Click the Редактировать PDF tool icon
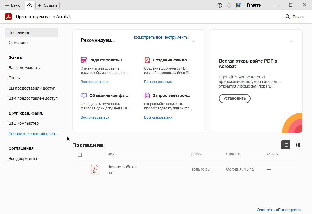This screenshot has width=312, height=214. pos(84,60)
